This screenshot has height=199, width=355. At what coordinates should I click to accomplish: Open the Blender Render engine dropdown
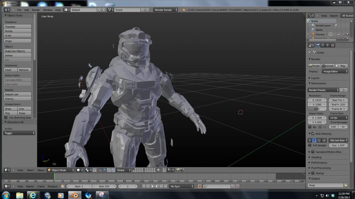(x=165, y=10)
